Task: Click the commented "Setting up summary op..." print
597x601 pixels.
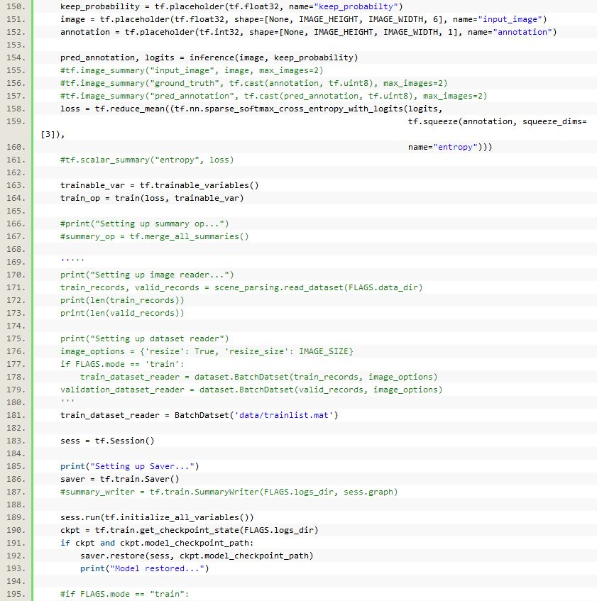Action: point(145,224)
